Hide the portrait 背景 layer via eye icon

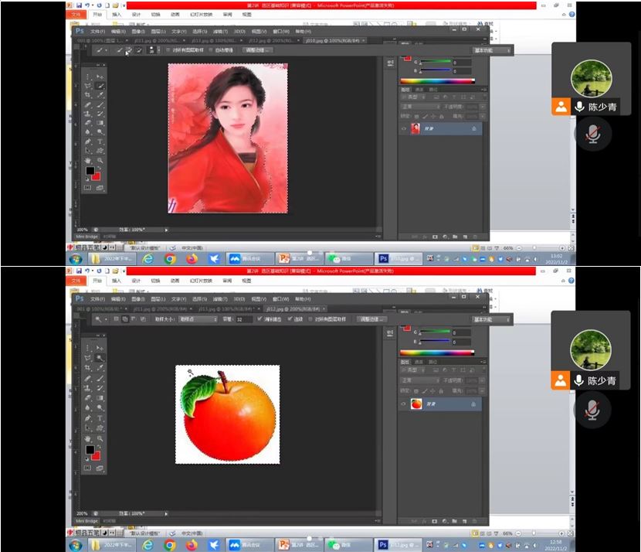click(x=404, y=128)
